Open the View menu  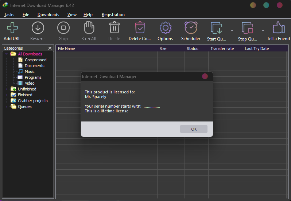pyautogui.click(x=72, y=15)
